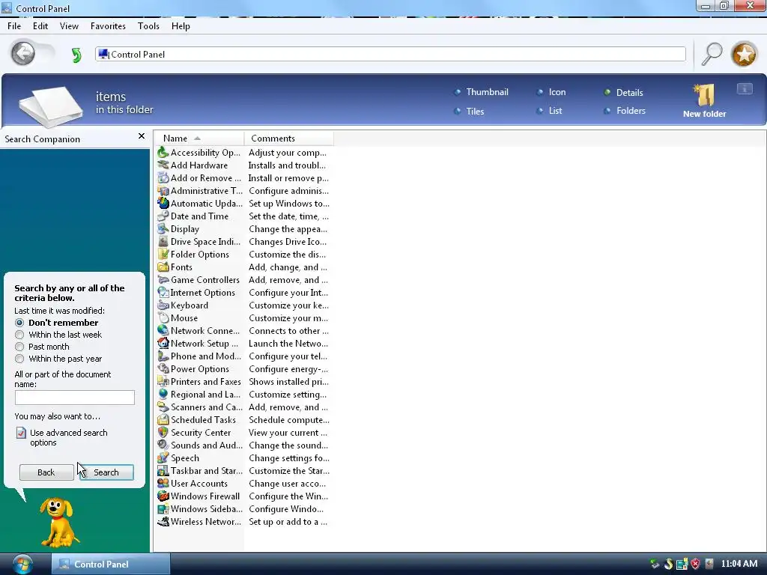Image resolution: width=767 pixels, height=575 pixels.
Task: Select the User Accounts icon
Action: tap(163, 483)
